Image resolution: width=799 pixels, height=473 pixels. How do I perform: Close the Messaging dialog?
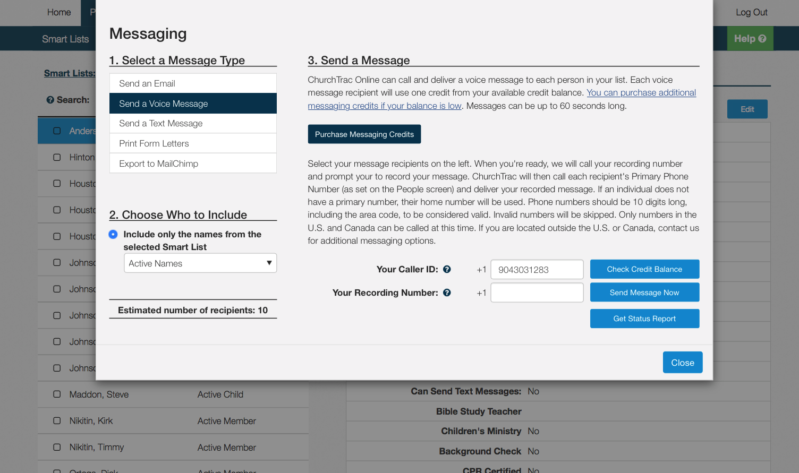(683, 363)
